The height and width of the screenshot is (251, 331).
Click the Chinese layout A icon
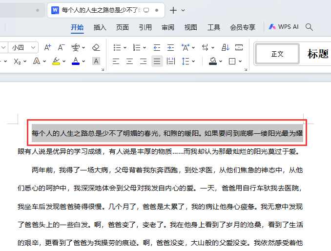[x=186, y=47]
